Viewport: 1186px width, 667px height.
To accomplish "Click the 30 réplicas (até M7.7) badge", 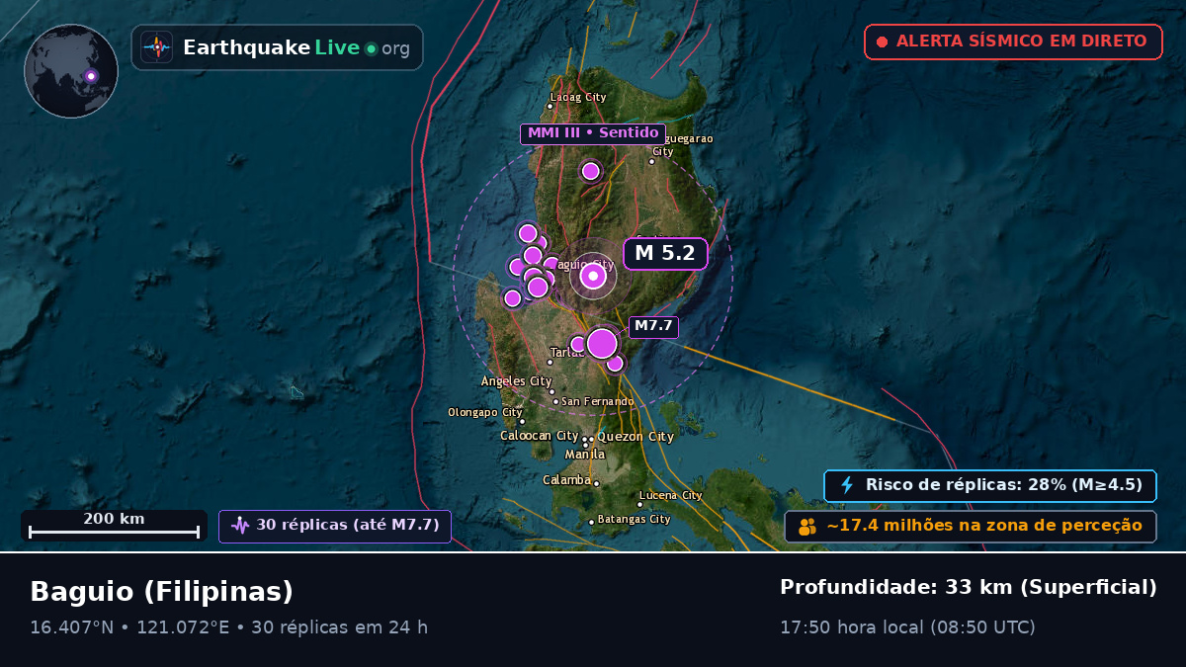I will pos(335,526).
